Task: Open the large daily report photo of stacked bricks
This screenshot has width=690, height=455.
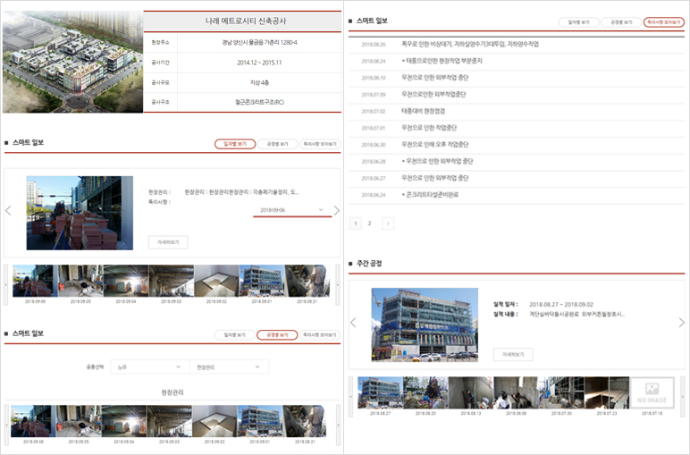Action: [80, 213]
